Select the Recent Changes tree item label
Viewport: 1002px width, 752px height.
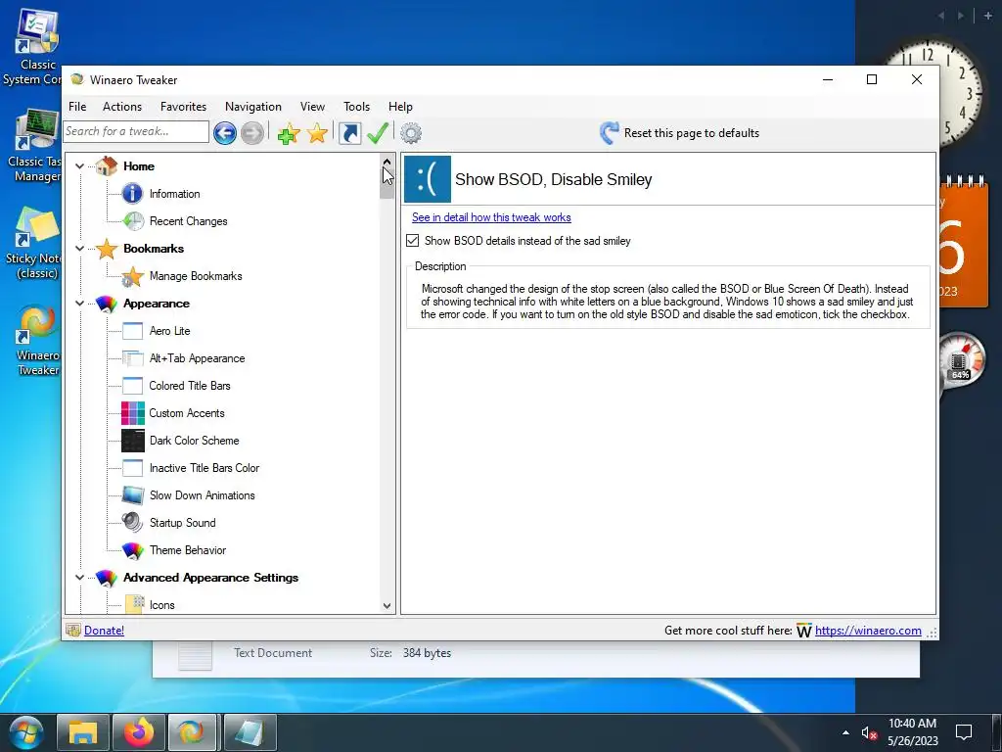pos(189,221)
